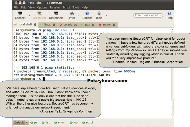Click the Disconnect toolbar icon

point(56,15)
